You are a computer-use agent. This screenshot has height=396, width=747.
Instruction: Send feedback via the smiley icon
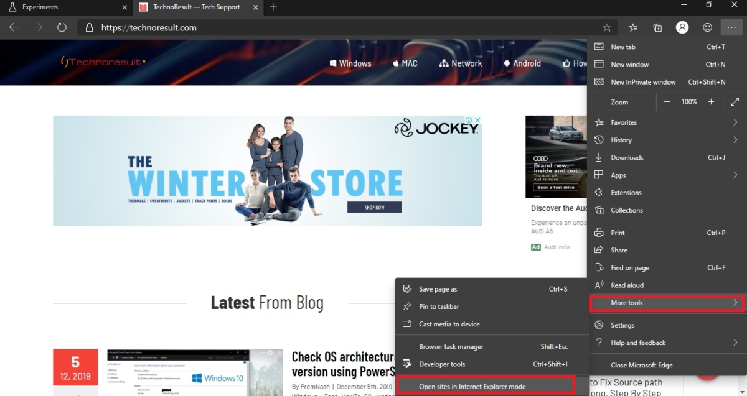click(707, 27)
